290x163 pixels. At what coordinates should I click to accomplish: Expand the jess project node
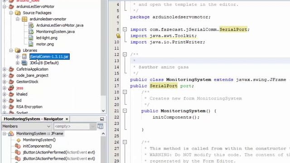[4, 88]
